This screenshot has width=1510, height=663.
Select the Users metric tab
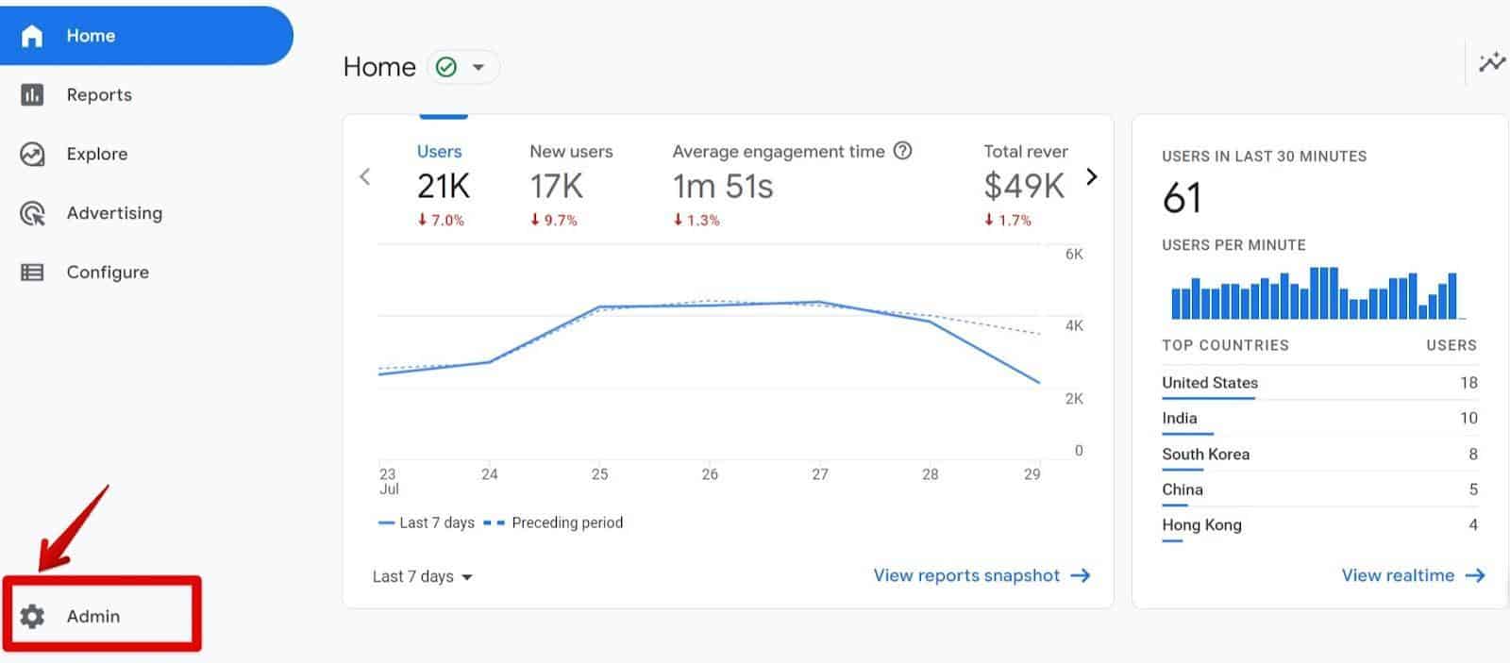(x=442, y=184)
